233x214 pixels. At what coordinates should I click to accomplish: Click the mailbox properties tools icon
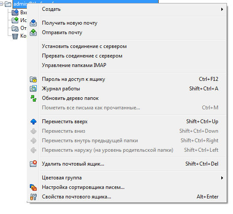tap(33, 197)
